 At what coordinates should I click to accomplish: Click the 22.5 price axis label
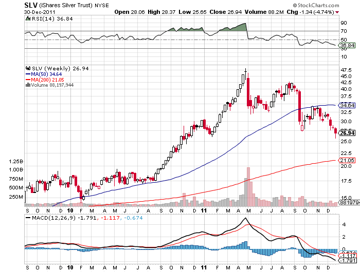coord(346,153)
